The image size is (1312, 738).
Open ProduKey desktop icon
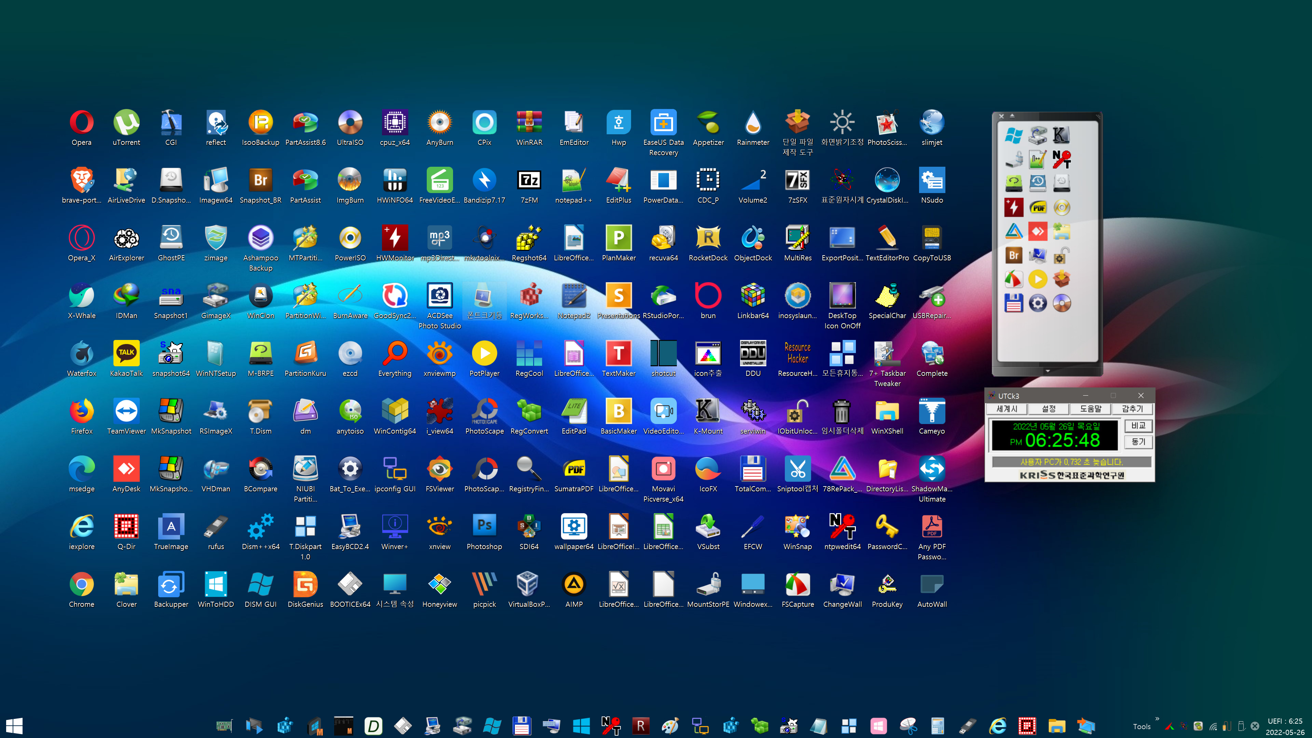point(887,589)
